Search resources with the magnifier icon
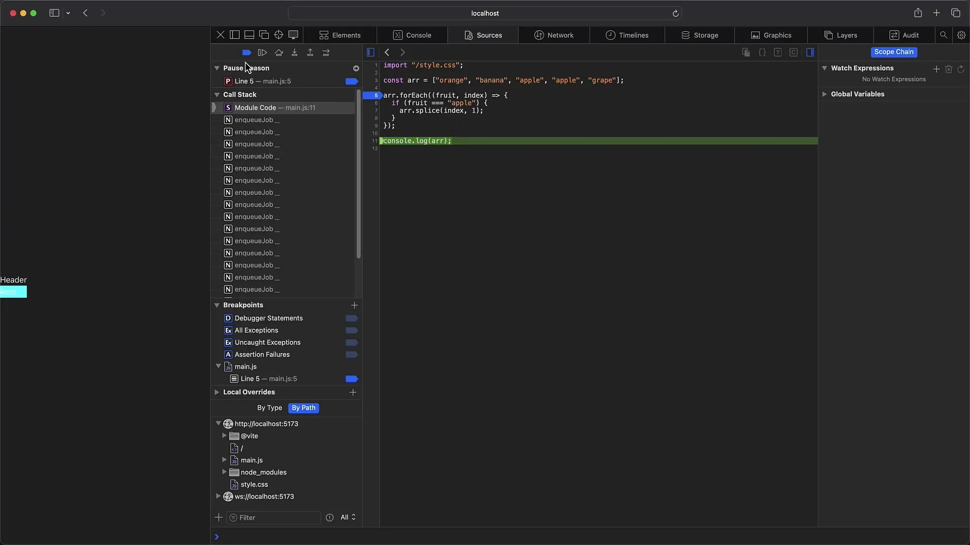Image resolution: width=970 pixels, height=545 pixels. pyautogui.click(x=943, y=35)
